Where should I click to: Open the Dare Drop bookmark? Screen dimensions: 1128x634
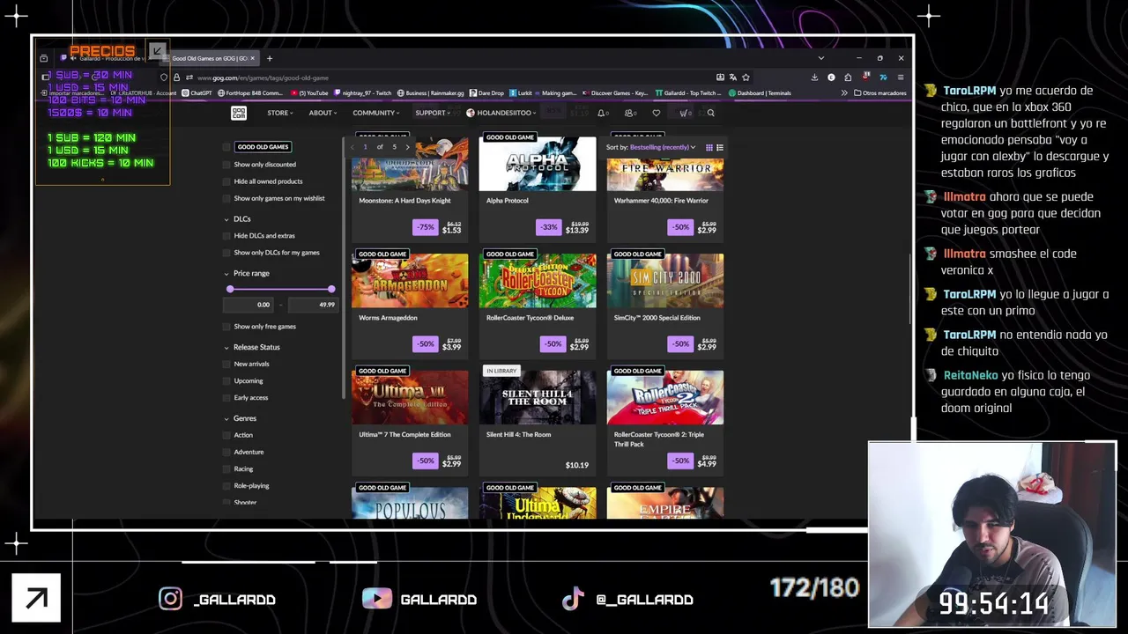(x=486, y=92)
